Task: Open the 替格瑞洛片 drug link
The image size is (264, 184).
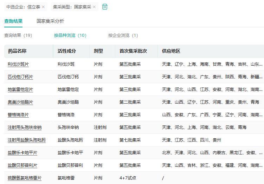Action: click(x=18, y=115)
